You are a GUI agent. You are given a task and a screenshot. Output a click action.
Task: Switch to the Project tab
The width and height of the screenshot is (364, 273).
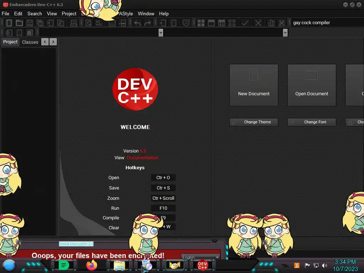coord(10,42)
